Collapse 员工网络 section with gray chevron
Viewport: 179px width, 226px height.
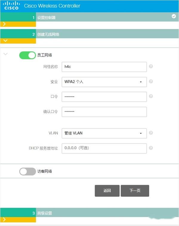click(5, 54)
